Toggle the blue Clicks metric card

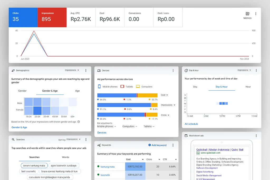point(23,17)
